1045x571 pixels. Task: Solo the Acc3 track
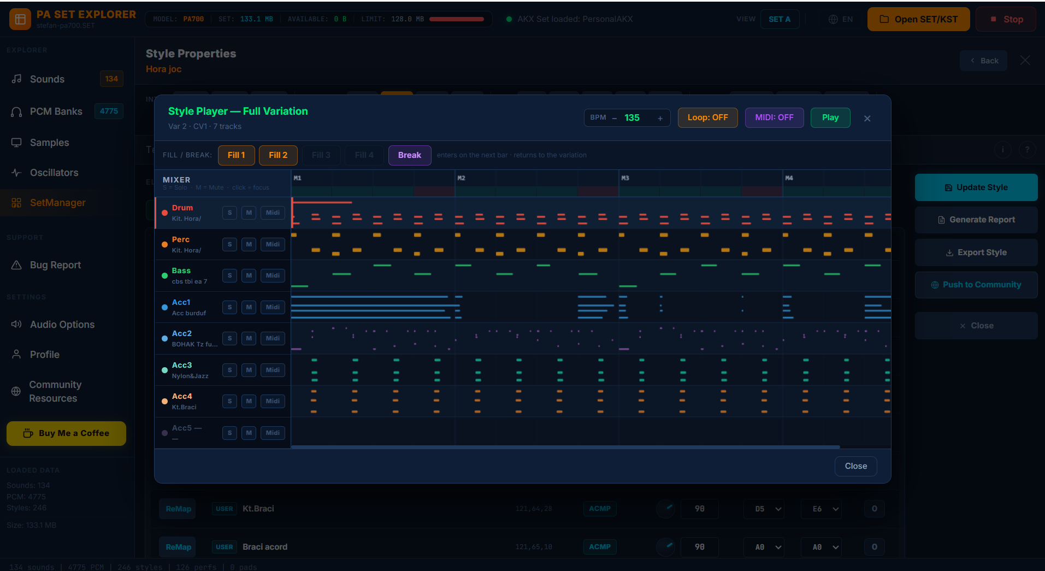[x=229, y=370]
